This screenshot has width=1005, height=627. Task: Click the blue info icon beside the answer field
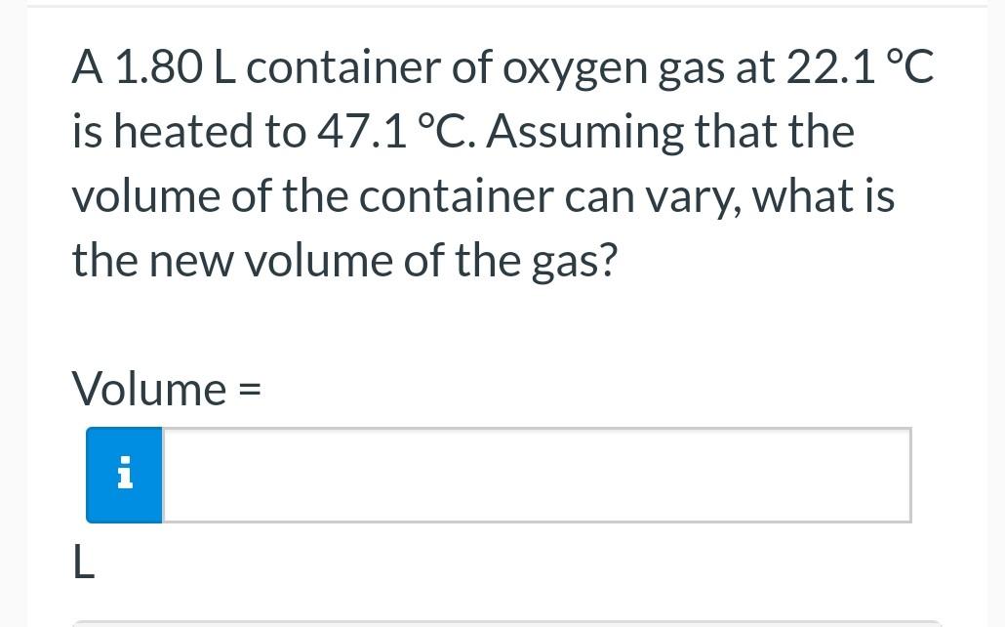coord(125,475)
